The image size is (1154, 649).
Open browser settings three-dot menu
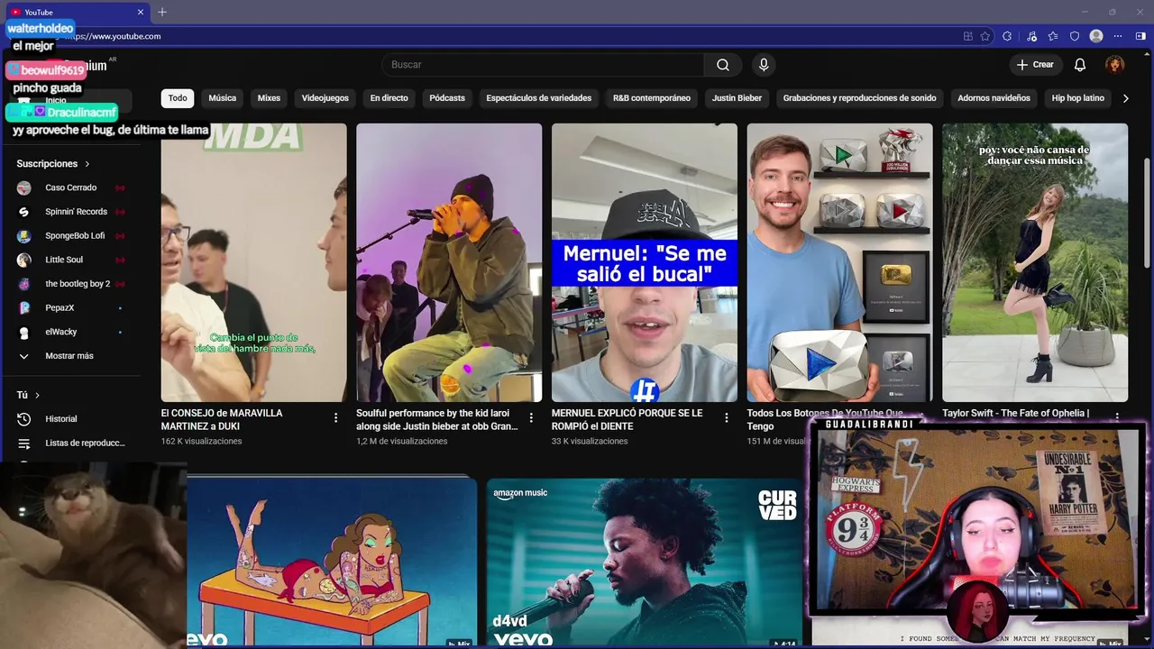point(1118,36)
